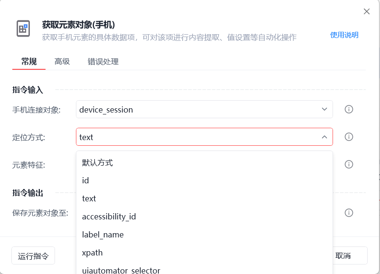Select the xpath locator option
This screenshot has height=274, width=380.
click(93, 253)
